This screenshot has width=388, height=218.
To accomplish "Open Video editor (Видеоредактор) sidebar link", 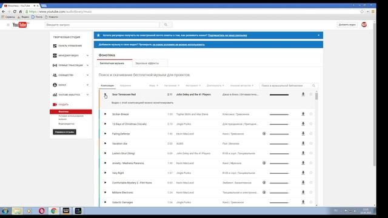I will pyautogui.click(x=66, y=124).
